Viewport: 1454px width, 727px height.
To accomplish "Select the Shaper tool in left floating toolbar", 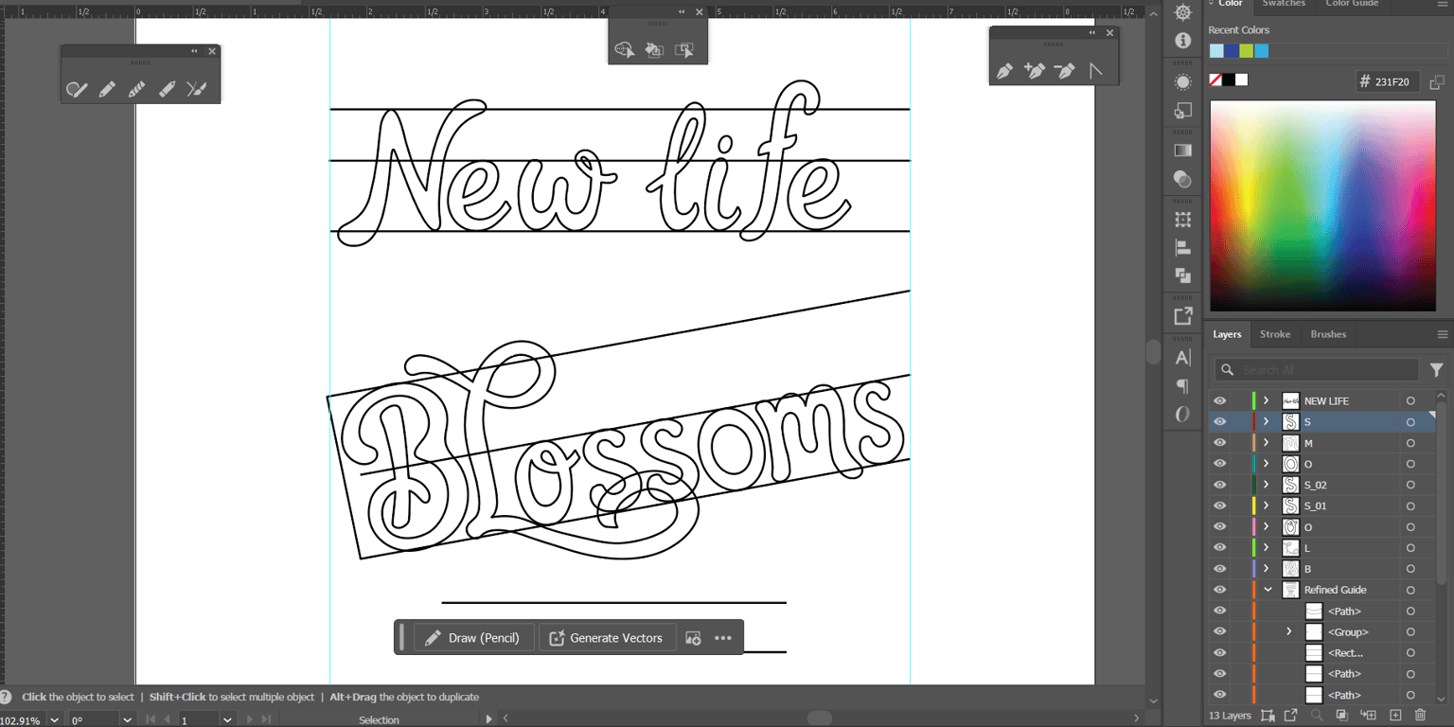I will tap(77, 89).
